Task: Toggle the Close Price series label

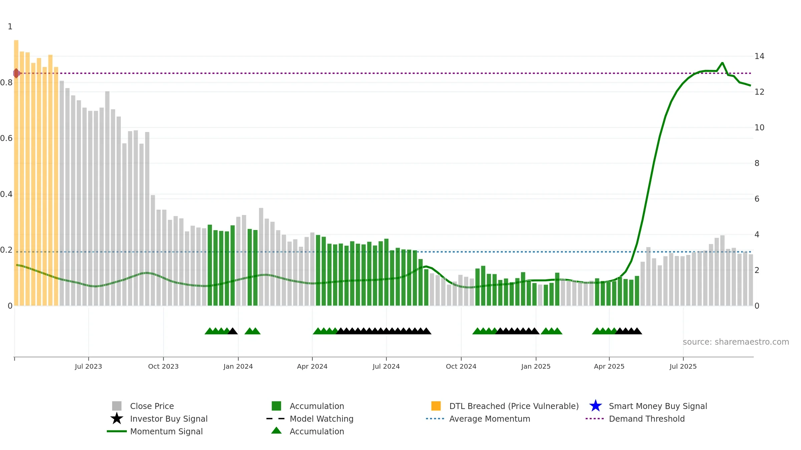Action: [x=152, y=406]
